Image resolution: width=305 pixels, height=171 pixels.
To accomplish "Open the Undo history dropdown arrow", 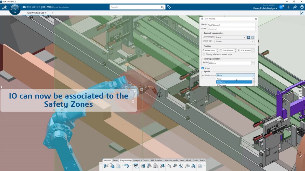I will tap(131, 166).
